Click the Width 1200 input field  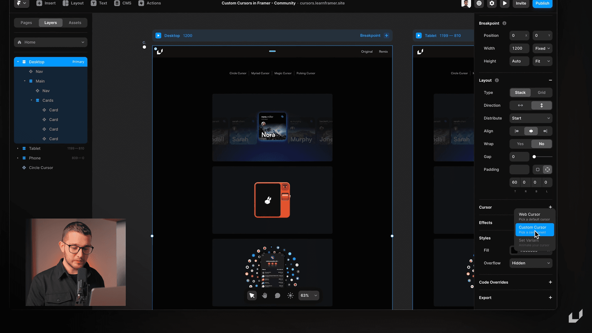tap(519, 48)
